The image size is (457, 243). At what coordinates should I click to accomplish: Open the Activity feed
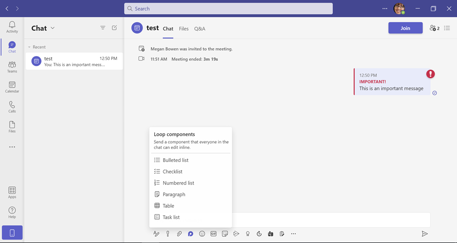click(x=12, y=27)
